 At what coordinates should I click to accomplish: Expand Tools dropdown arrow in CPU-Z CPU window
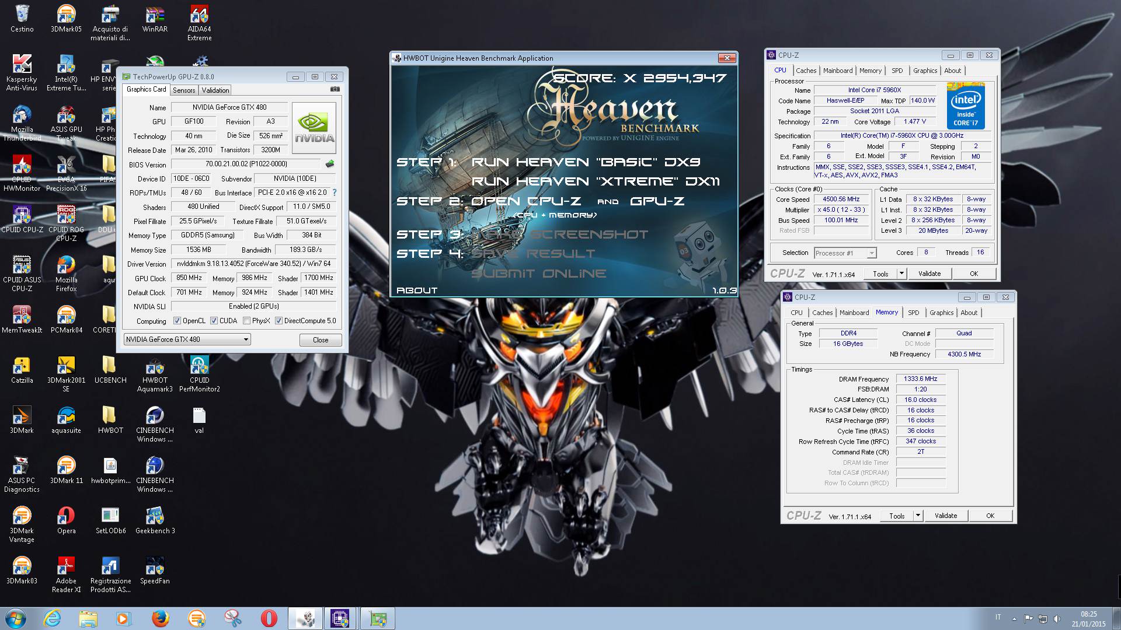click(901, 274)
